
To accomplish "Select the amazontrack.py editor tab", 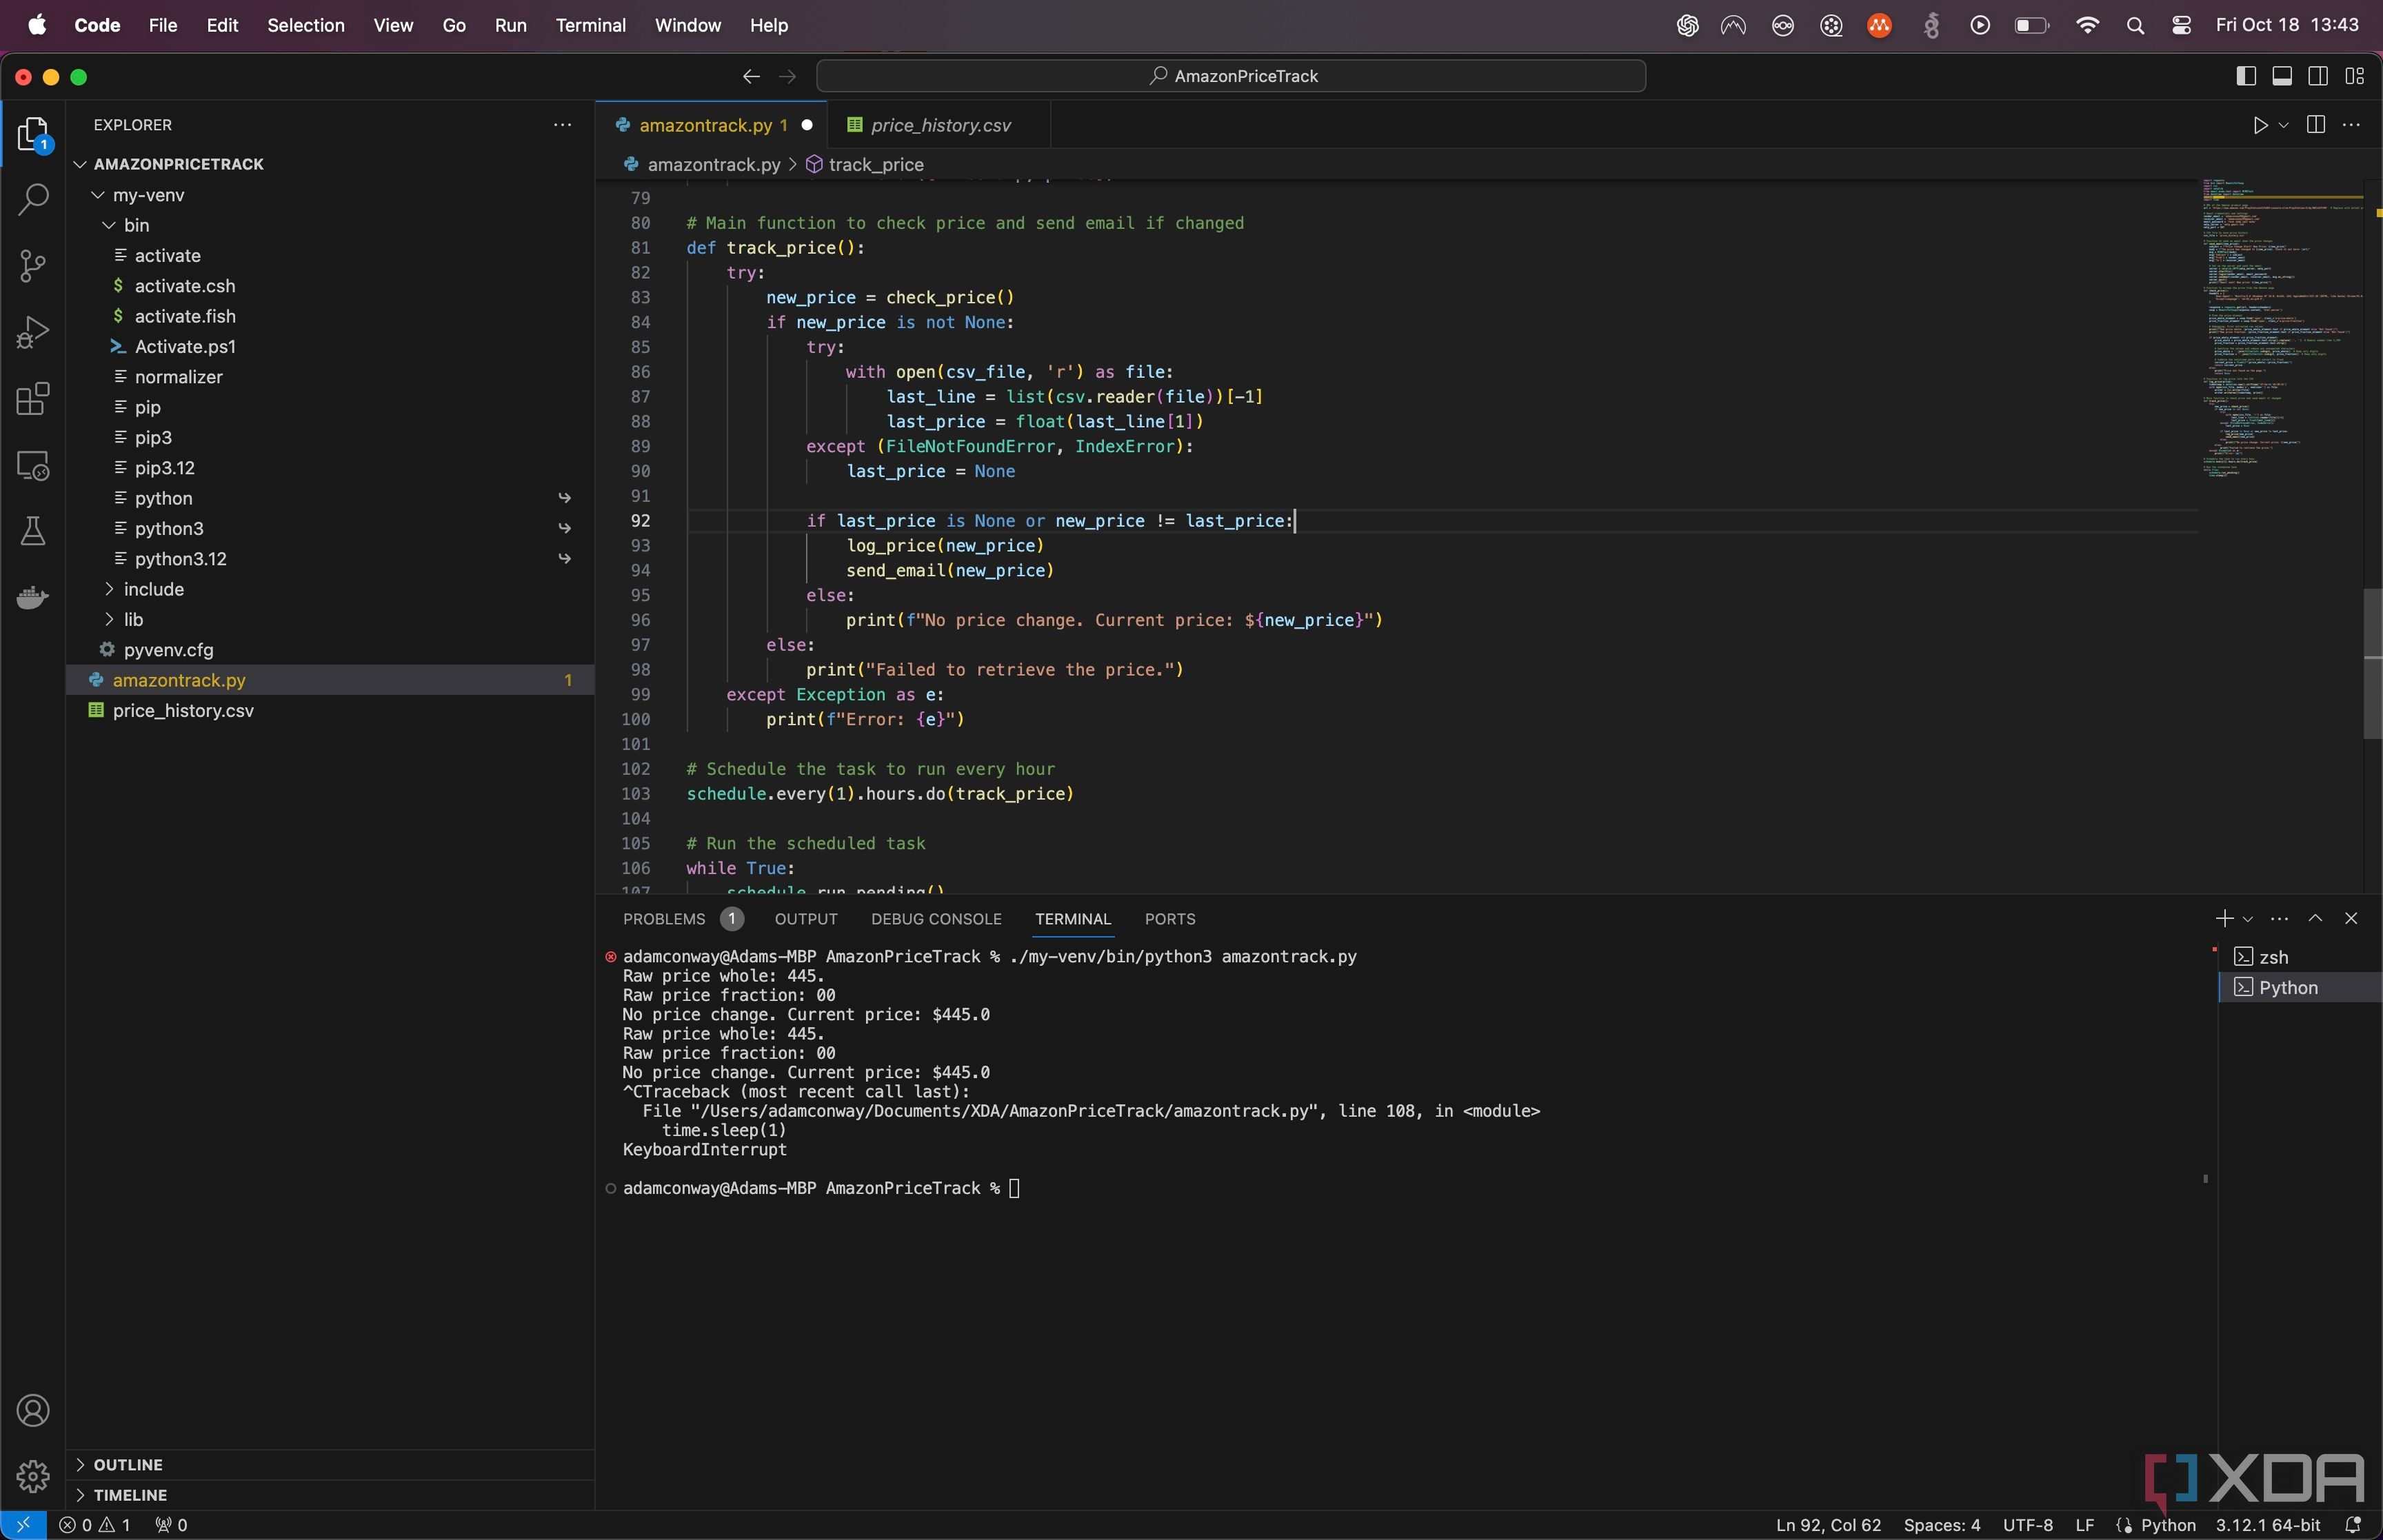I will point(712,125).
